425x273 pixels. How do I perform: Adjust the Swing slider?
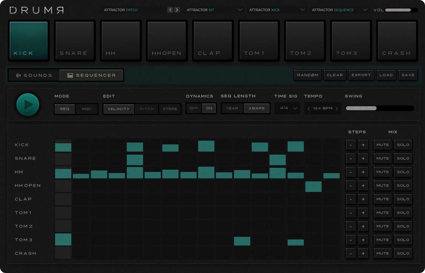pos(380,108)
